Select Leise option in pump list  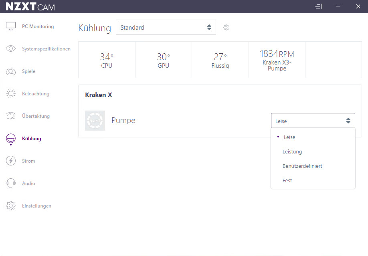click(313, 137)
